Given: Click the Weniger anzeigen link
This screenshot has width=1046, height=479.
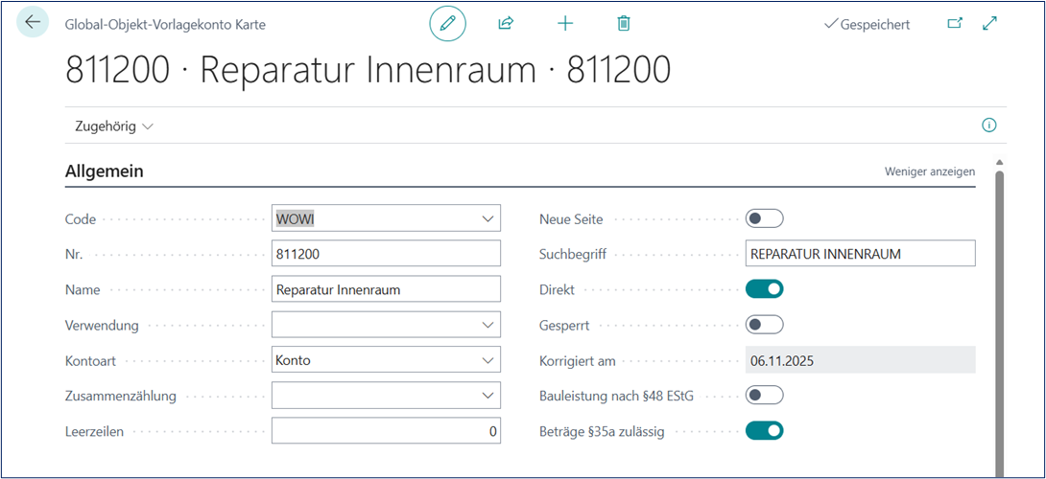Looking at the screenshot, I should click(929, 171).
